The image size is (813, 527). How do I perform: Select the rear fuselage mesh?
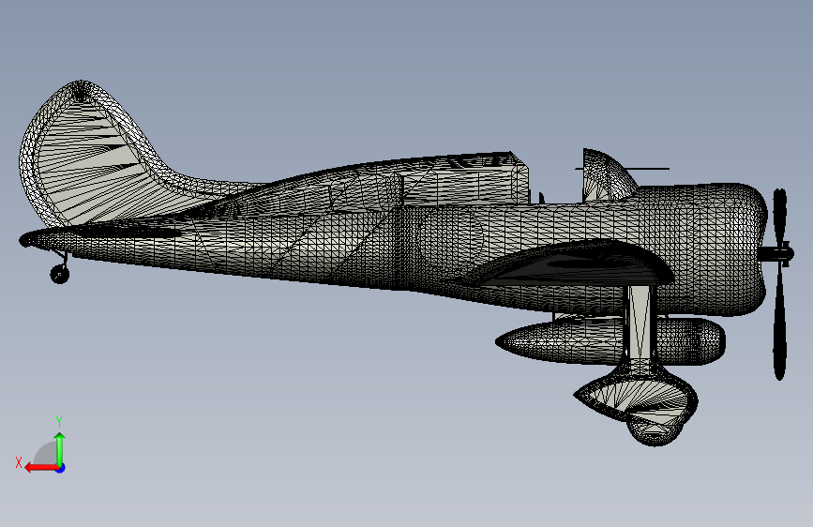click(259, 244)
